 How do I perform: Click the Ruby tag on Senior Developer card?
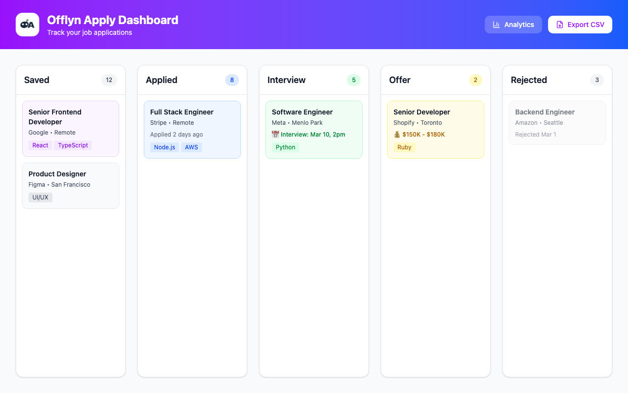click(x=404, y=147)
